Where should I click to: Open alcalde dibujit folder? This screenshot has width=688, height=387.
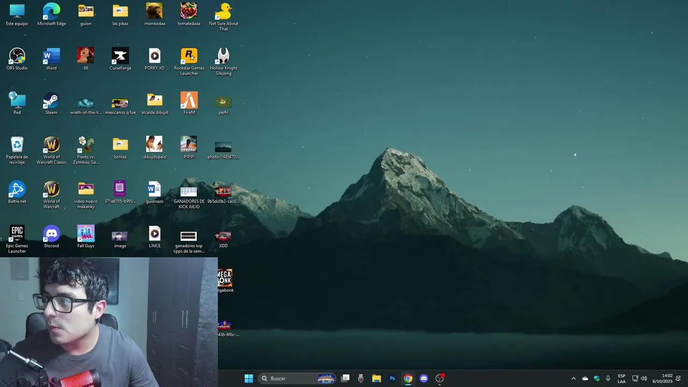click(x=155, y=104)
